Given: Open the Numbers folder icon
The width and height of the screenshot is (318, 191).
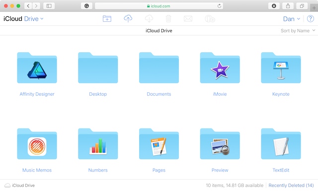Looking at the screenshot, I should tap(98, 144).
